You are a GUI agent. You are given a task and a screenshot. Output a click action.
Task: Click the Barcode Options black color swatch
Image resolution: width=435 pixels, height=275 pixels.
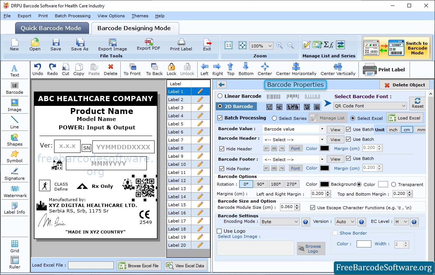tap(324, 184)
